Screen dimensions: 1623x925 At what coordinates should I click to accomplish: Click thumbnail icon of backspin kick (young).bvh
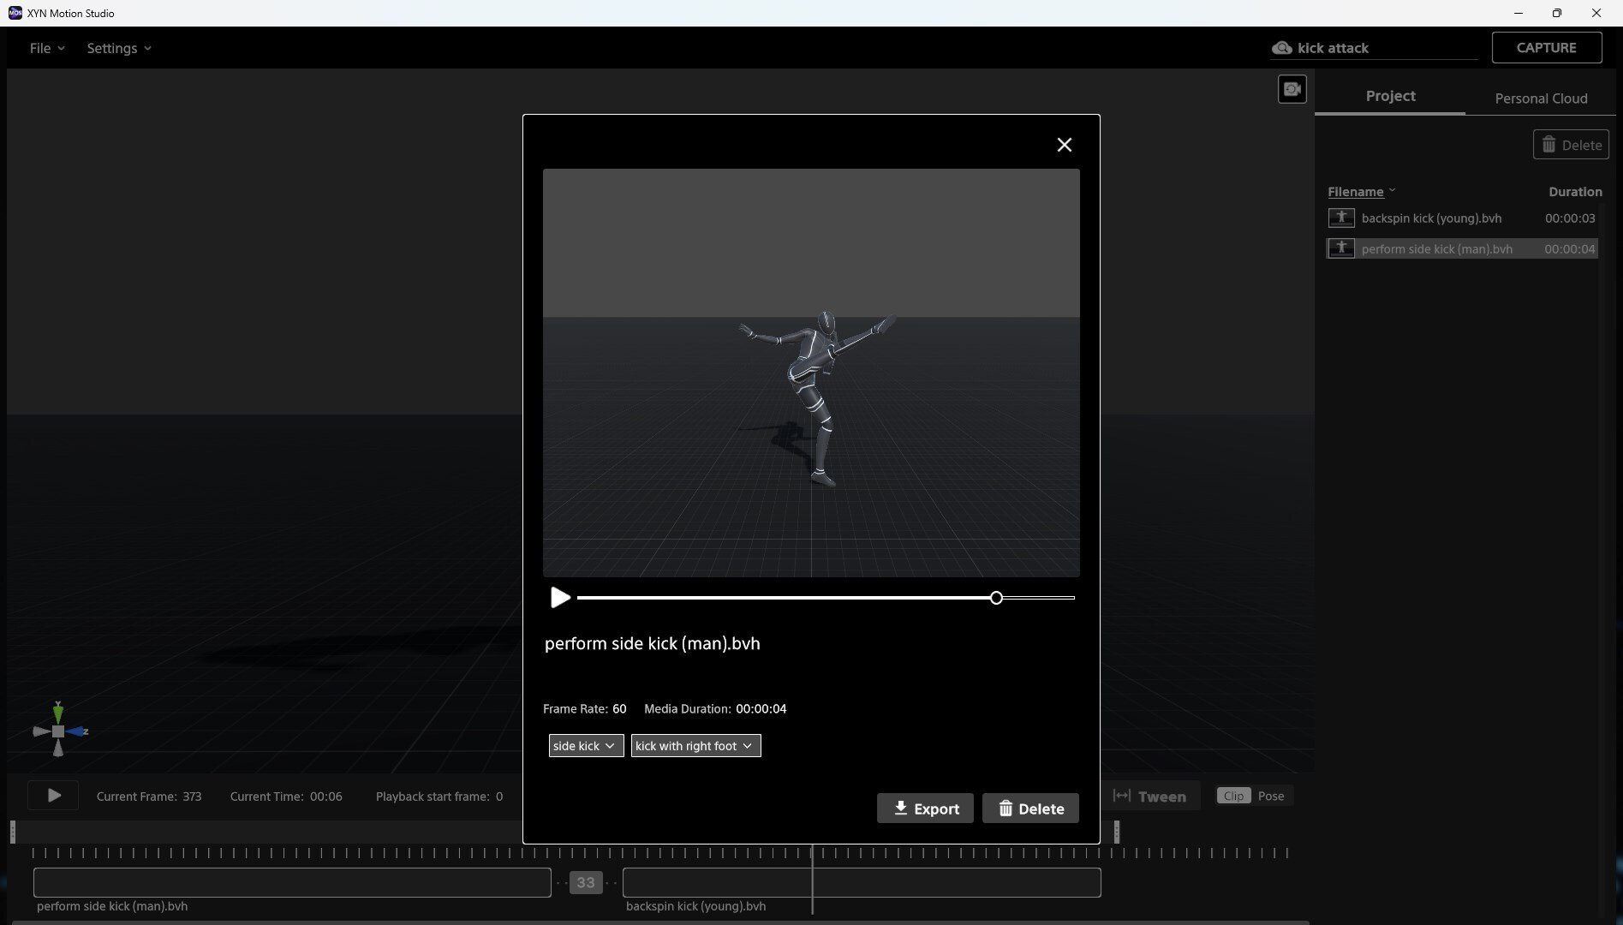1340,218
